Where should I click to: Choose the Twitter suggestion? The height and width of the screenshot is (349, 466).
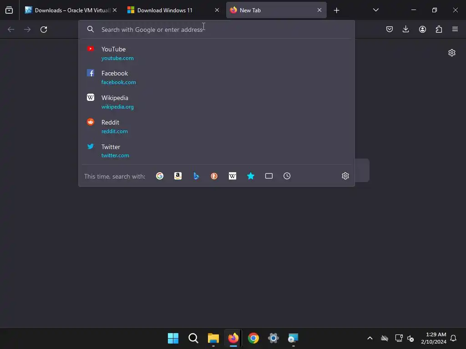pos(216,151)
